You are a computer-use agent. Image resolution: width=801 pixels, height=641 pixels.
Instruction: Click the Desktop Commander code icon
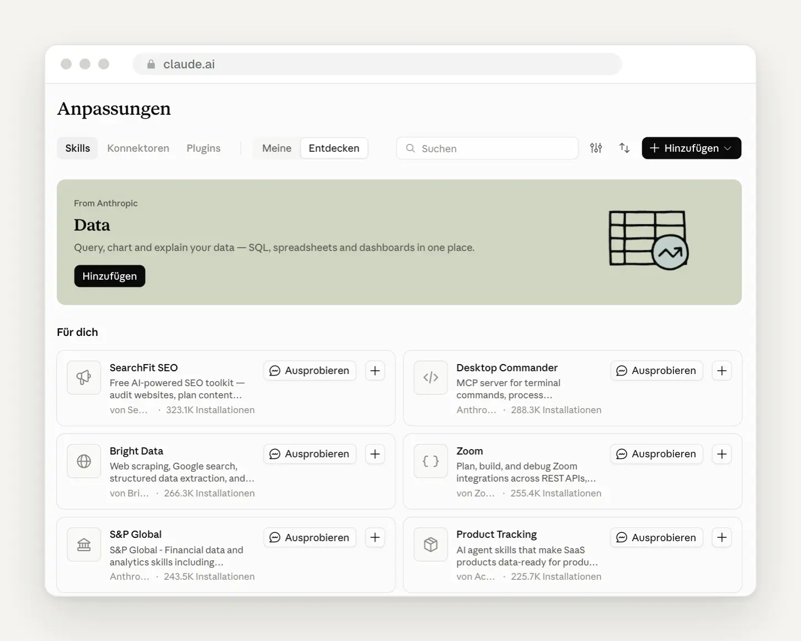(x=431, y=378)
